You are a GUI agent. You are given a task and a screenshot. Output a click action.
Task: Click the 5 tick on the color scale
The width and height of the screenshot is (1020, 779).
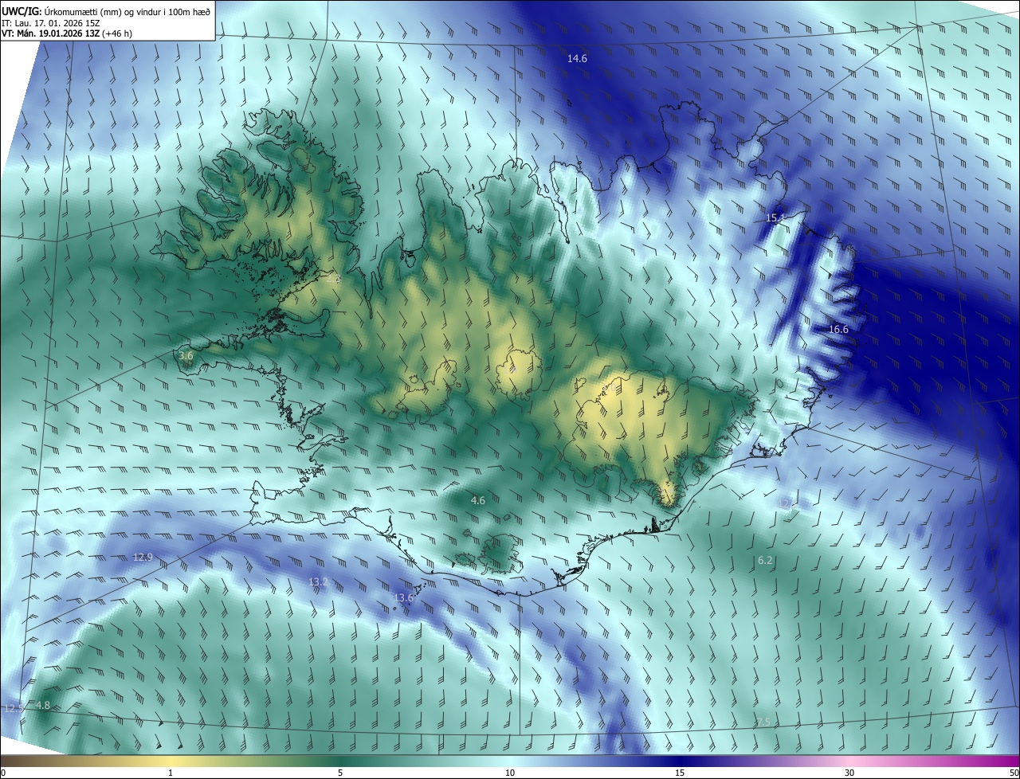[340, 773]
